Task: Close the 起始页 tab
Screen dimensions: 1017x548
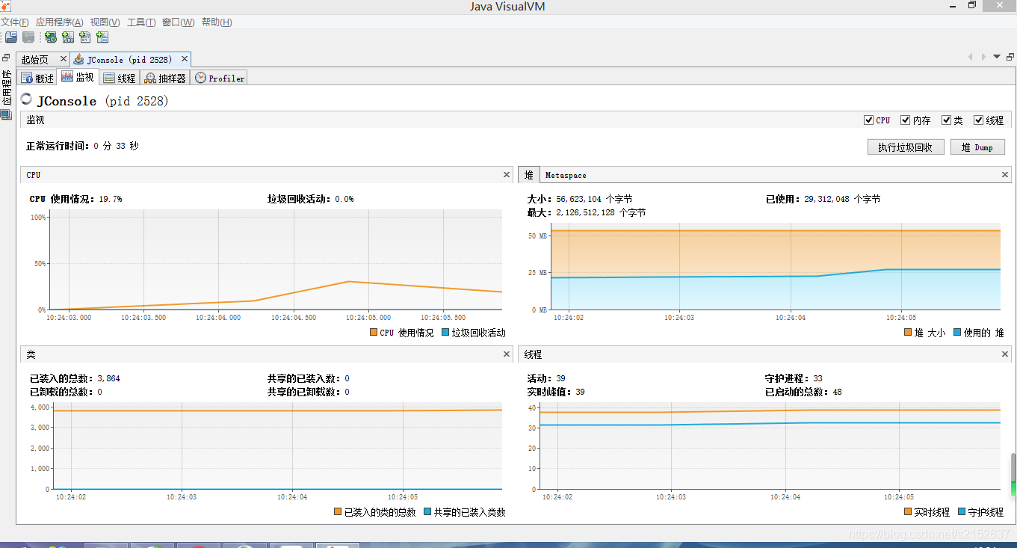Action: [63, 59]
